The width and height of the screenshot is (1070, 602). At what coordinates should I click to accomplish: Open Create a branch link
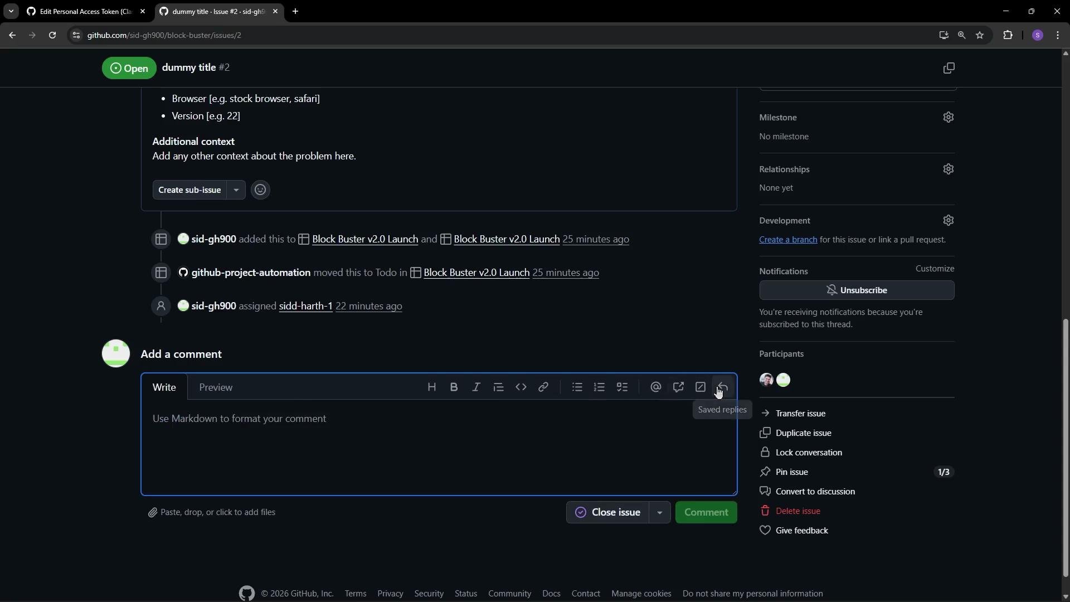pos(788,240)
